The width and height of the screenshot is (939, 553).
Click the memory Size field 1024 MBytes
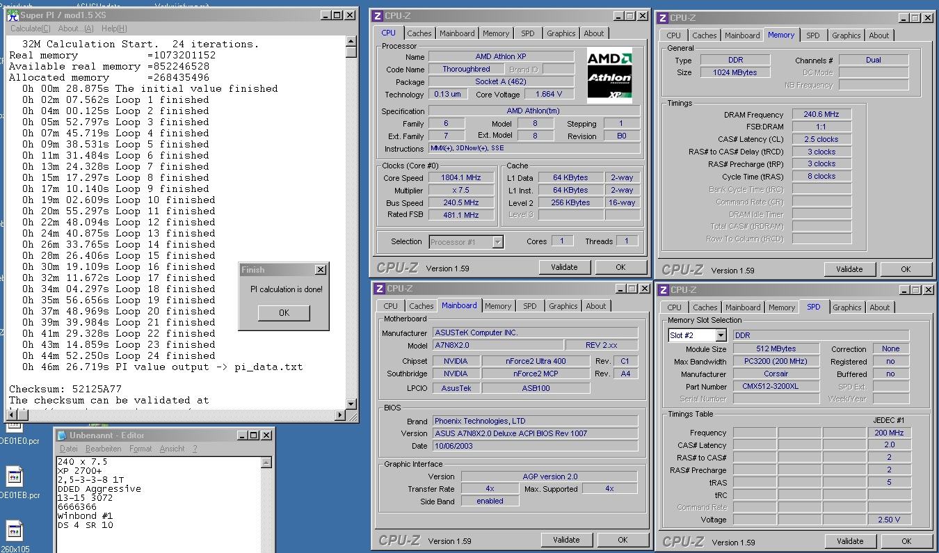point(735,72)
